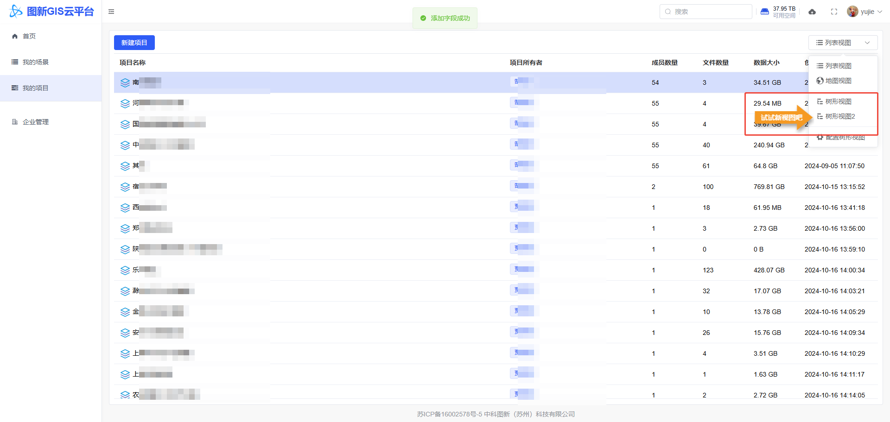Image resolution: width=890 pixels, height=422 pixels.
Task: Expand the yujie account dropdown arrow
Action: pyautogui.click(x=880, y=12)
